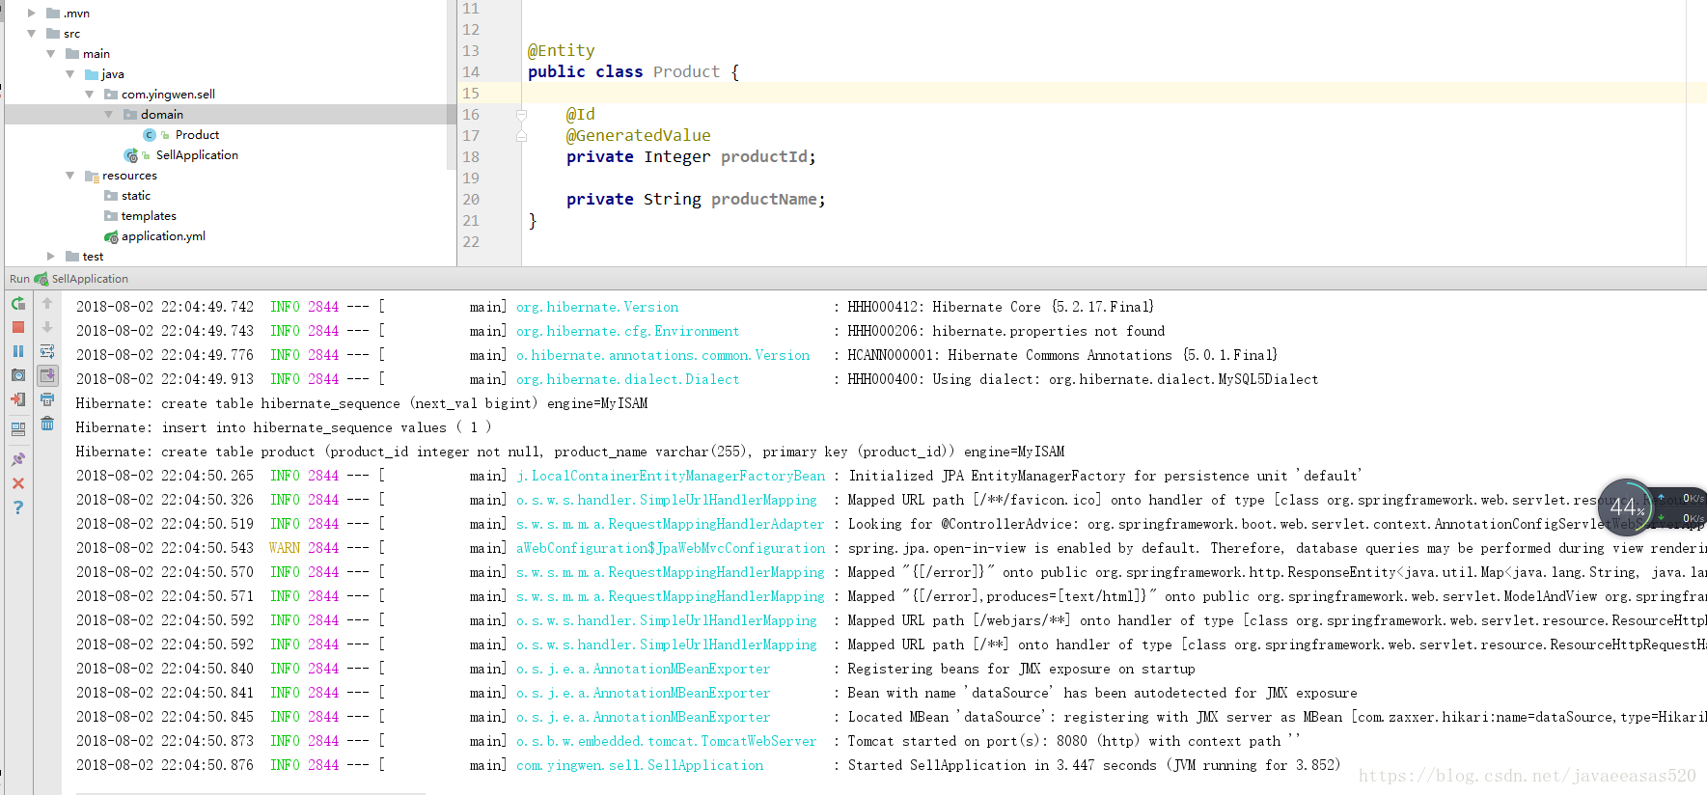Image resolution: width=1707 pixels, height=795 pixels.
Task: Collapse the com.yingwen.sell package
Action: coord(90,95)
